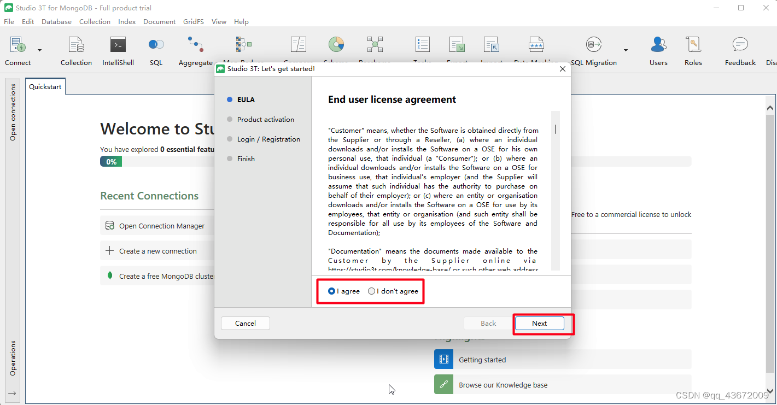Open the Index menu
This screenshot has height=405, width=777.
coord(127,22)
